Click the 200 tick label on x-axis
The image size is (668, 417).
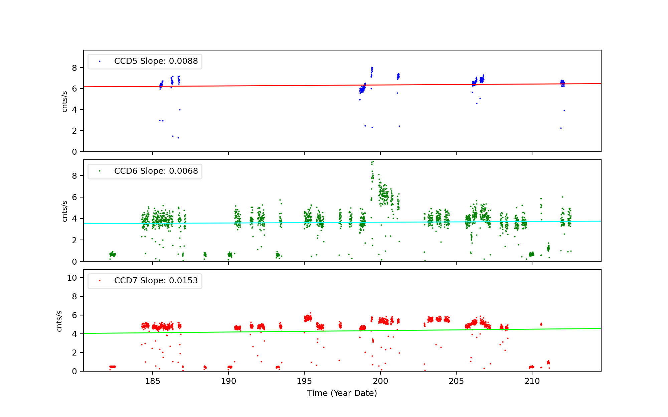coord(380,381)
